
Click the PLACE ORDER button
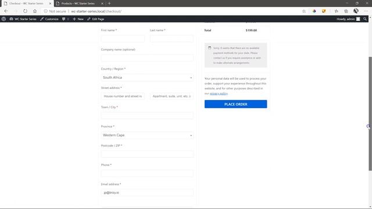(x=235, y=104)
